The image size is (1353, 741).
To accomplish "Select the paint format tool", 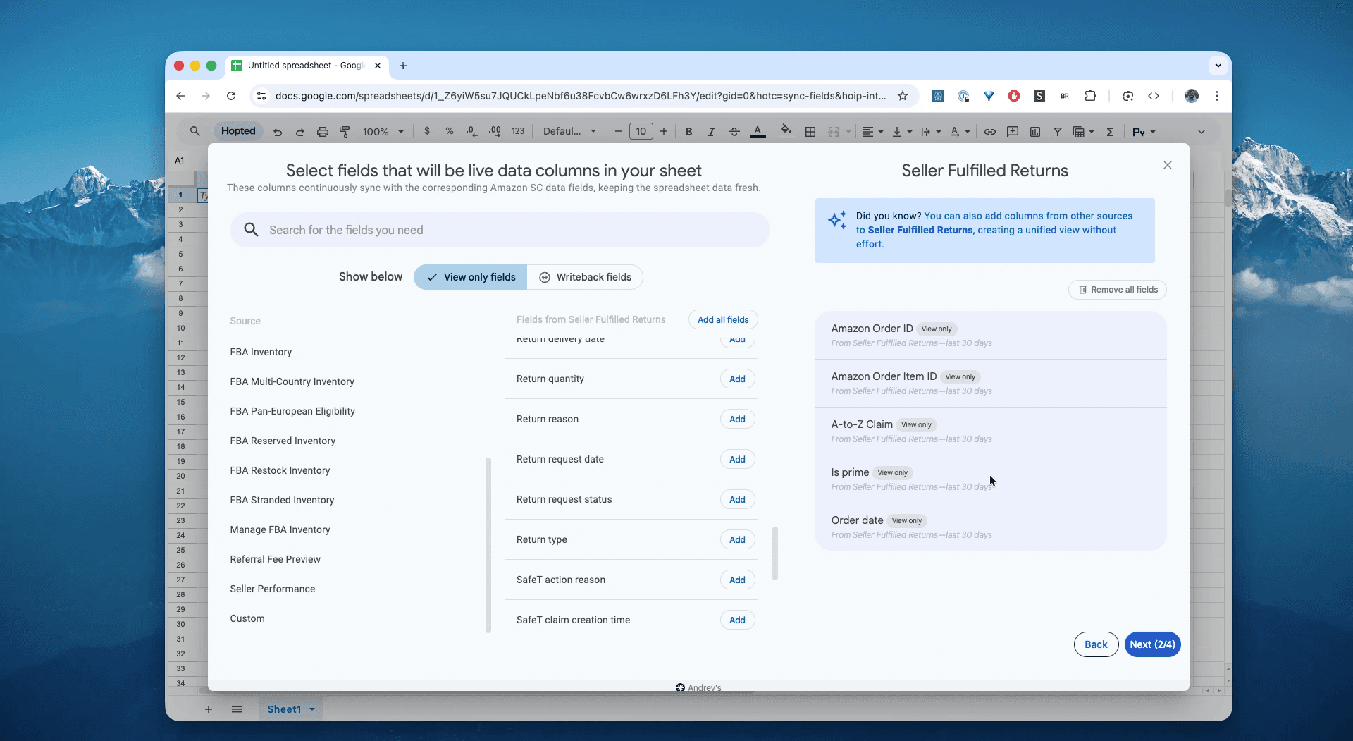I will (345, 132).
